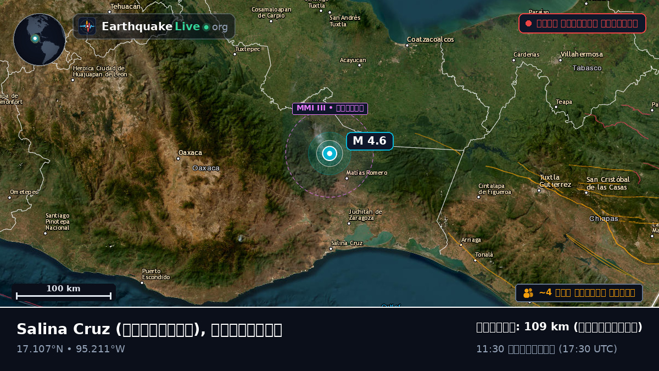Click the Tabasco state label
The image size is (659, 371).
[587, 68]
